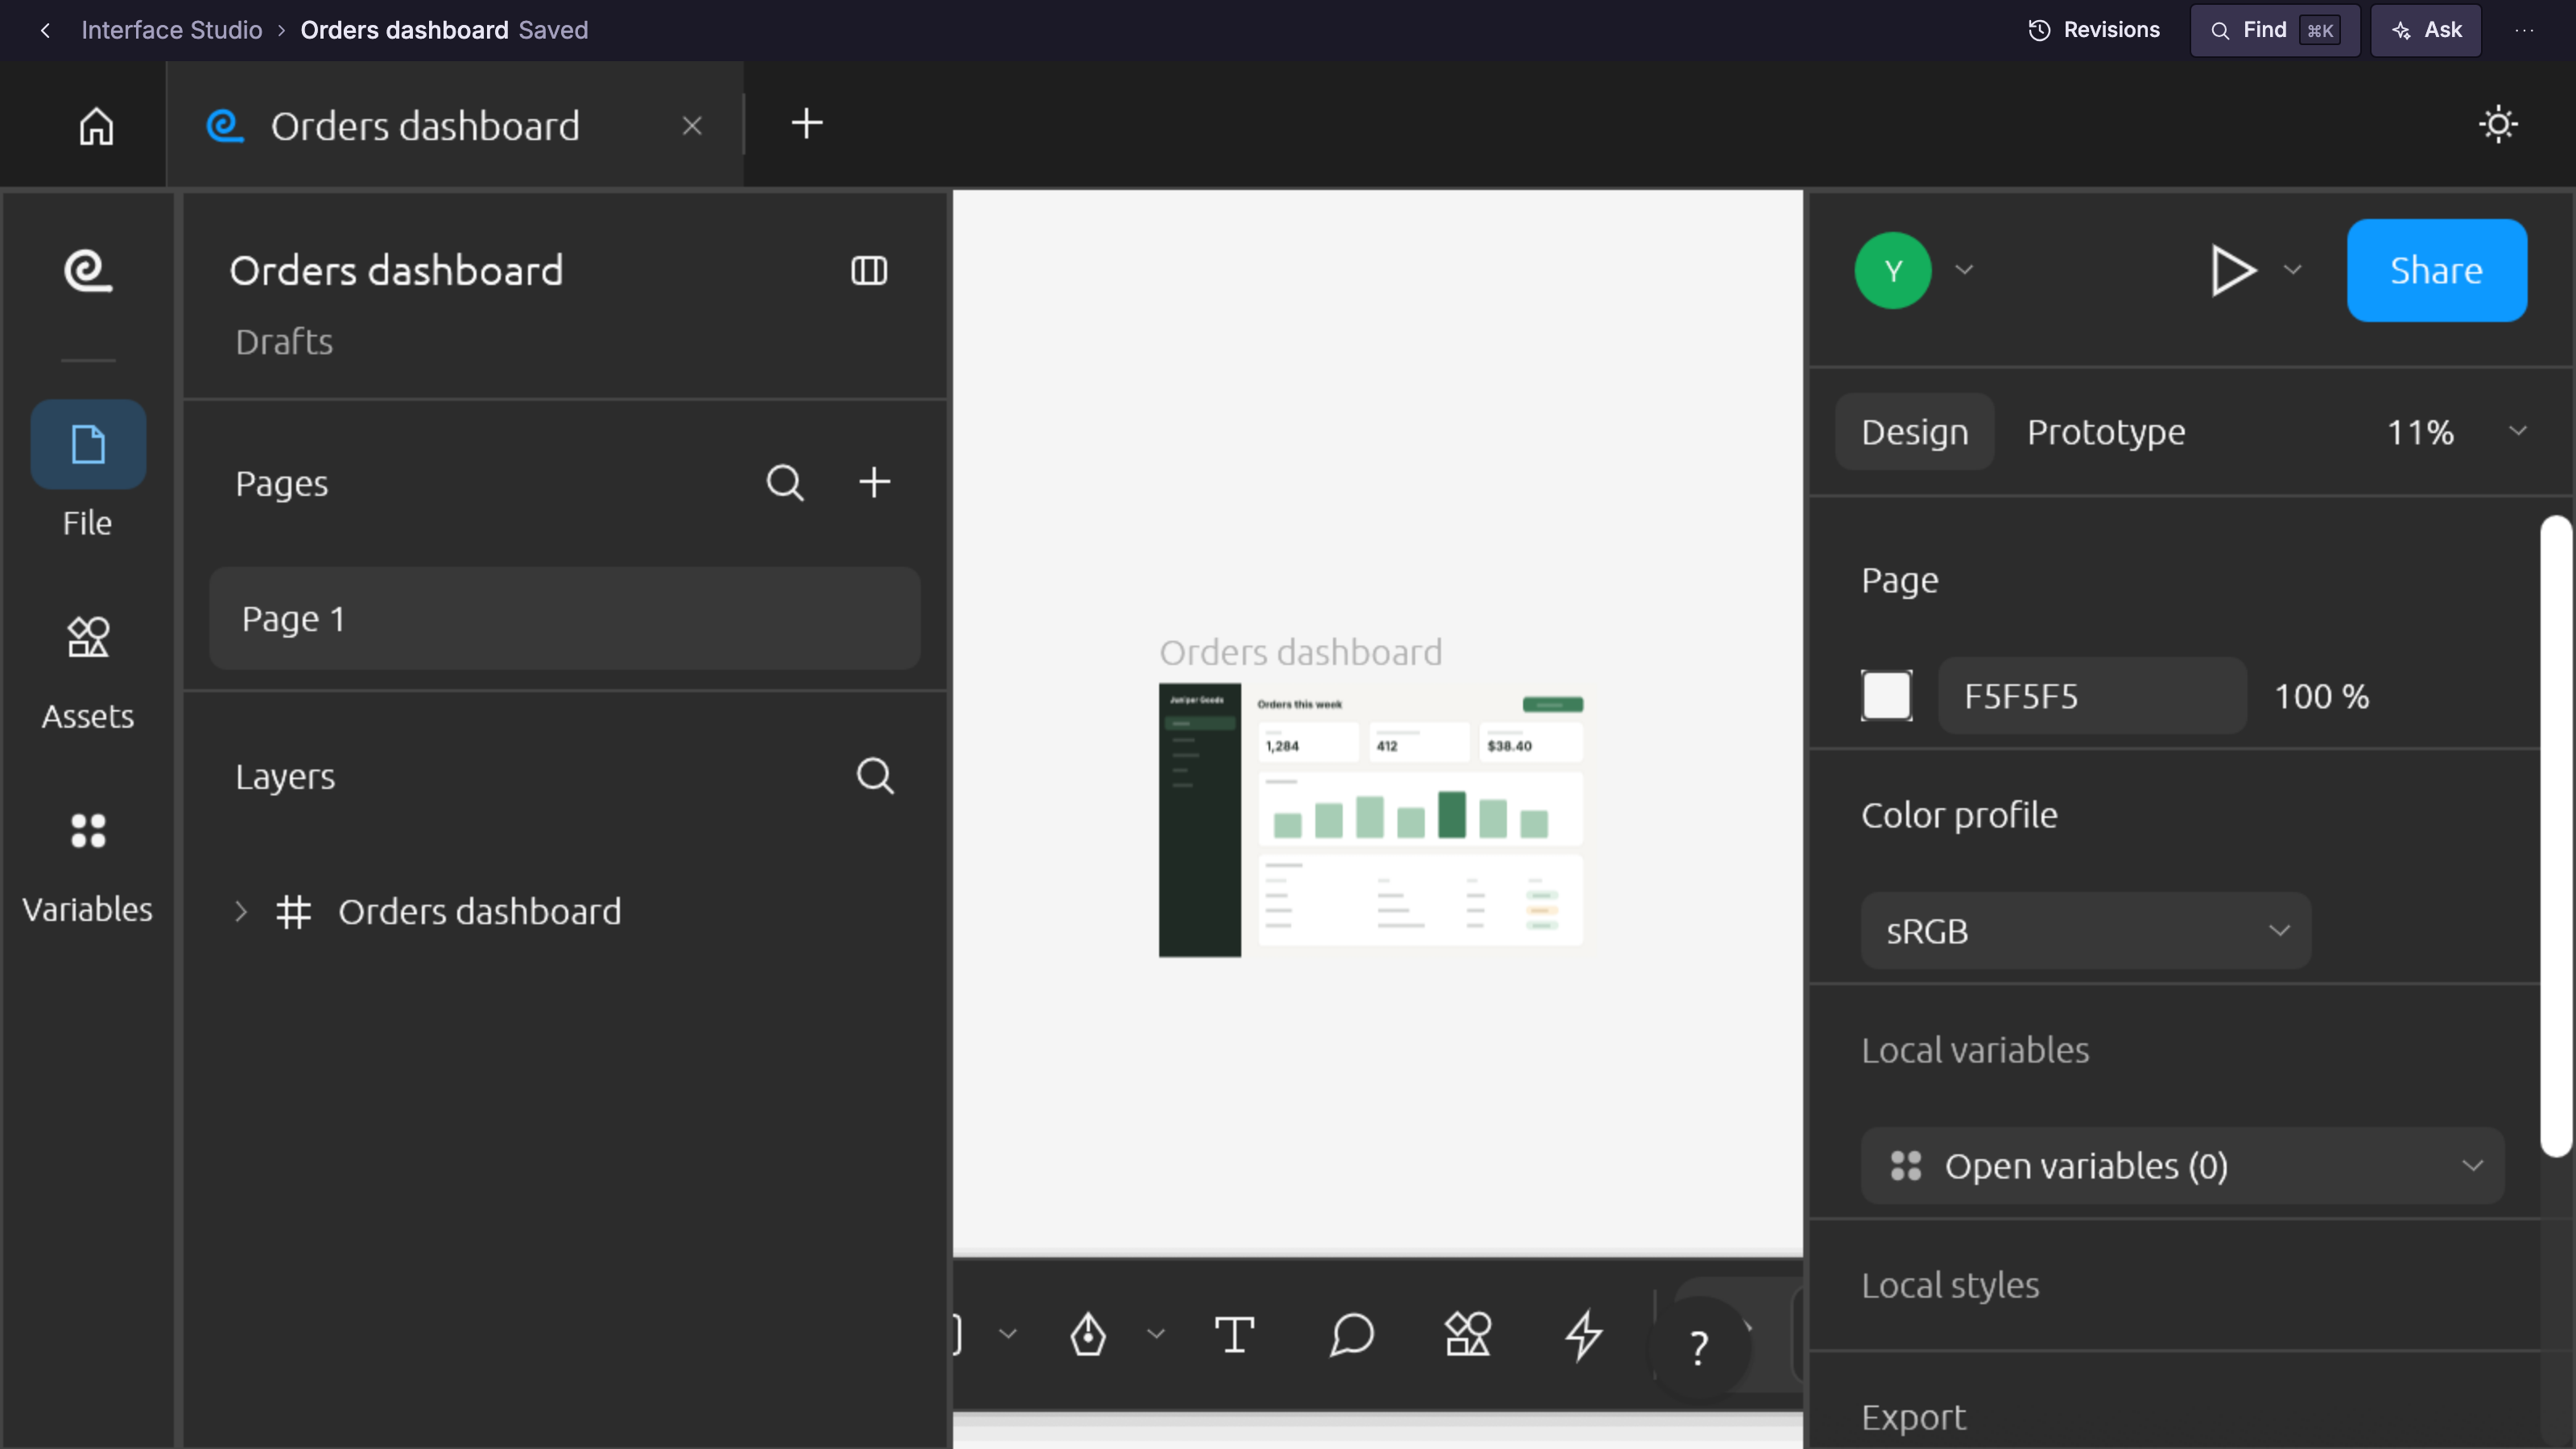Click the 100 % opacity value
The width and height of the screenshot is (2576, 1449).
[2322, 697]
